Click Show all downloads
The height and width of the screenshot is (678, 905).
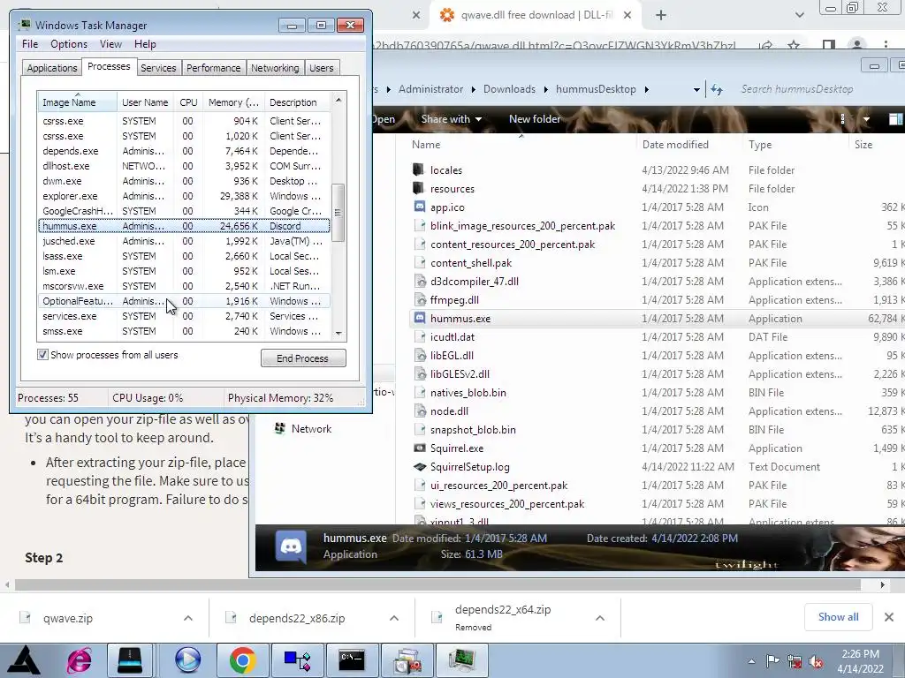[x=838, y=617]
